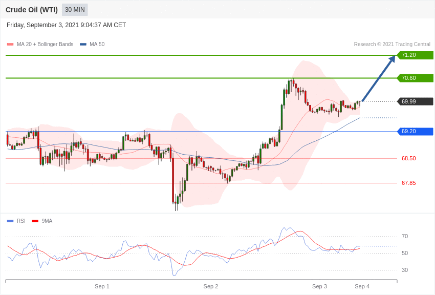The image size is (435, 295).
Task: Click the Research © 2021 Trading Central credit
Action: 392,45
